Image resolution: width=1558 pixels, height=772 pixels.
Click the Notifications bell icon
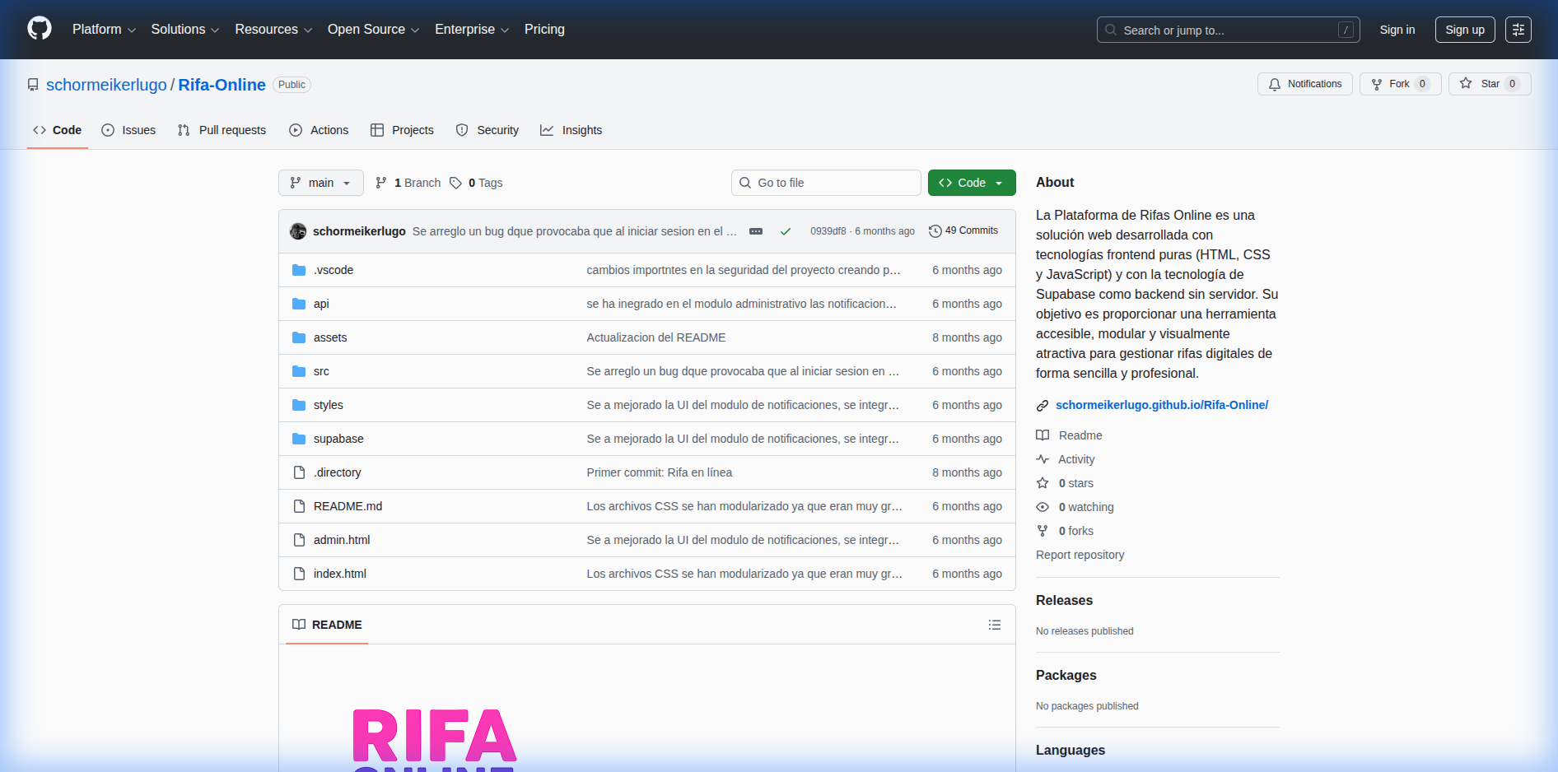pyautogui.click(x=1274, y=83)
